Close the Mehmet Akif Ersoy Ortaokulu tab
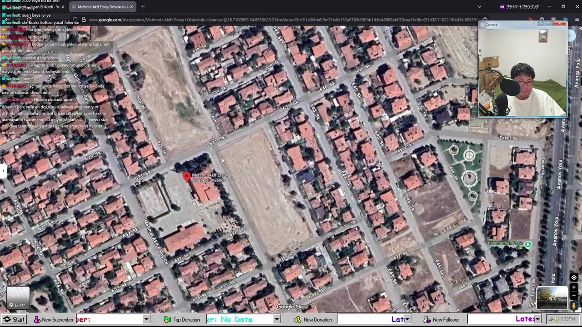This screenshot has height=327, width=582. click(x=131, y=7)
